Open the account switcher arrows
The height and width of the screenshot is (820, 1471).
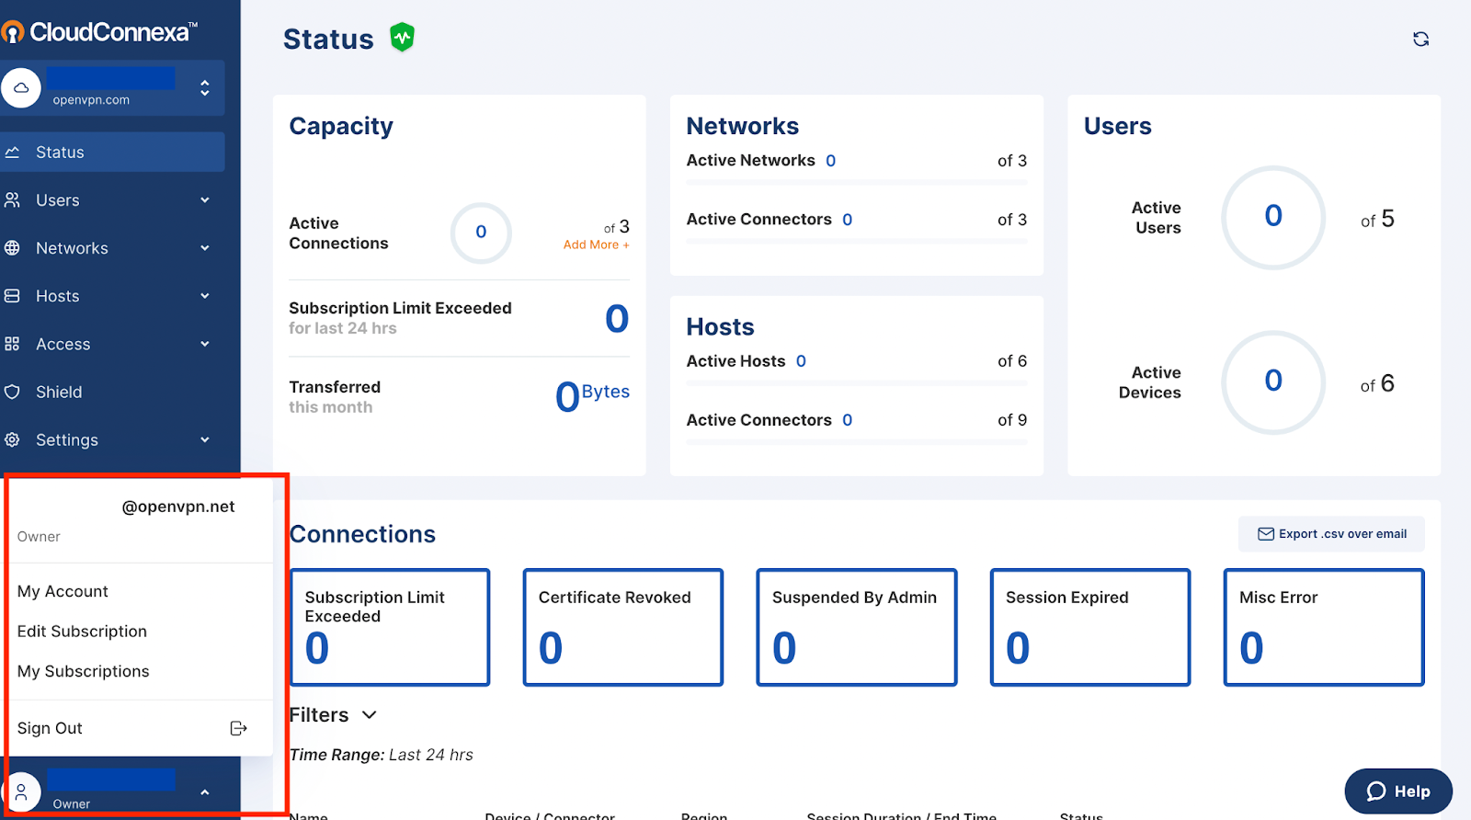204,88
